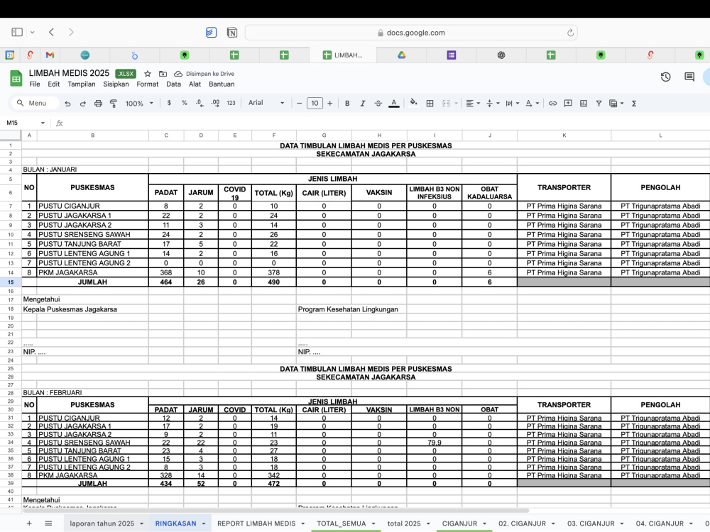This screenshot has width=710, height=532.
Task: Open the Tampilan menu
Action: pyautogui.click(x=82, y=84)
